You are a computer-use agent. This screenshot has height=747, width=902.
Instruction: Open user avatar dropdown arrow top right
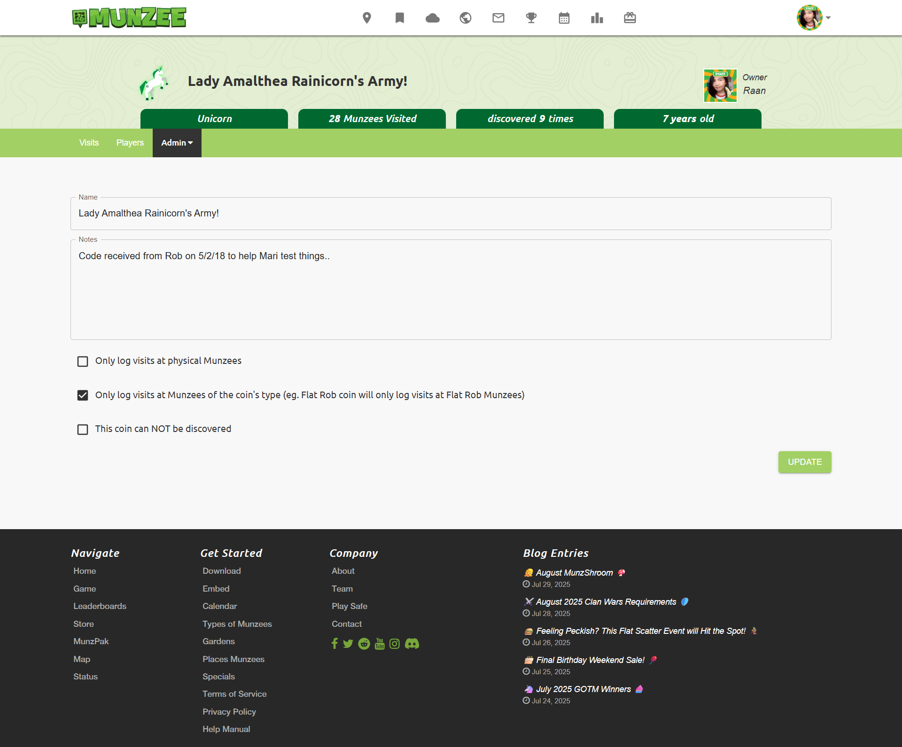click(x=828, y=18)
